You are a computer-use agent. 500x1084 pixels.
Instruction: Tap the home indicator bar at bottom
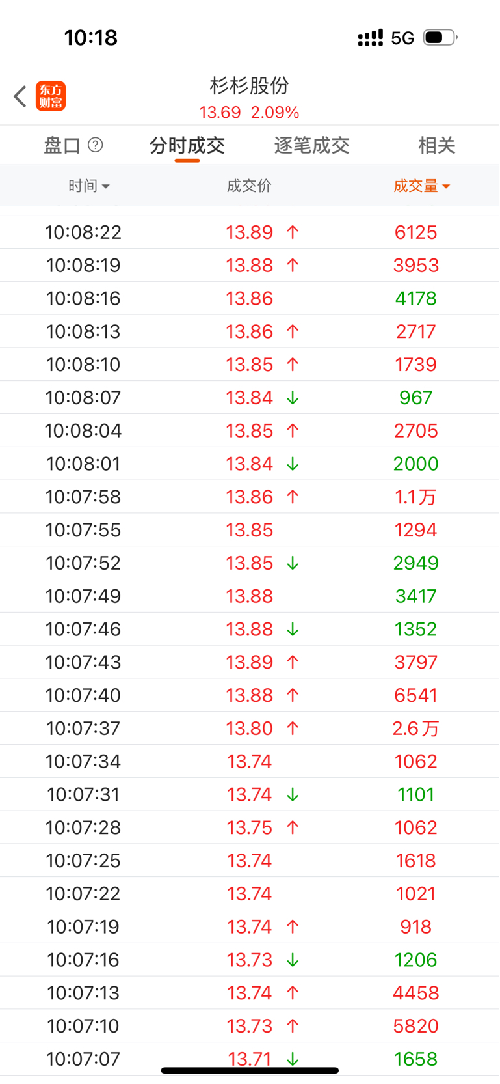(x=250, y=1070)
